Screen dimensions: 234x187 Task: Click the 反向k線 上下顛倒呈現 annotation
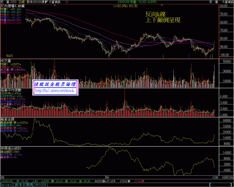click(x=163, y=17)
